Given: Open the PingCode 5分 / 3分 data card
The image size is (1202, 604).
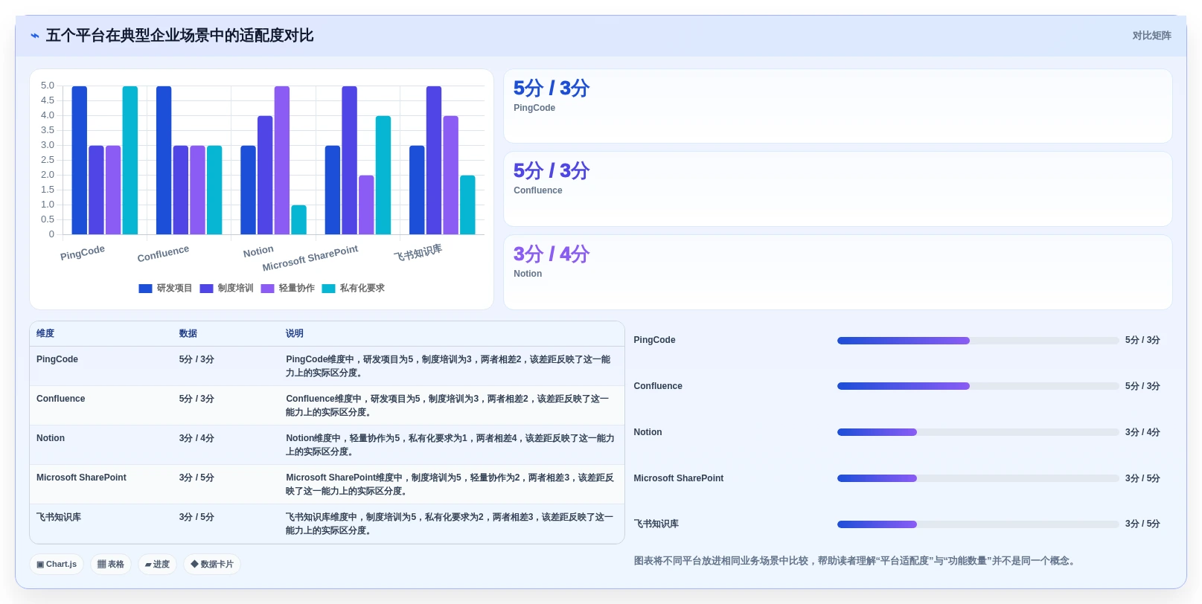Looking at the screenshot, I should [x=838, y=106].
